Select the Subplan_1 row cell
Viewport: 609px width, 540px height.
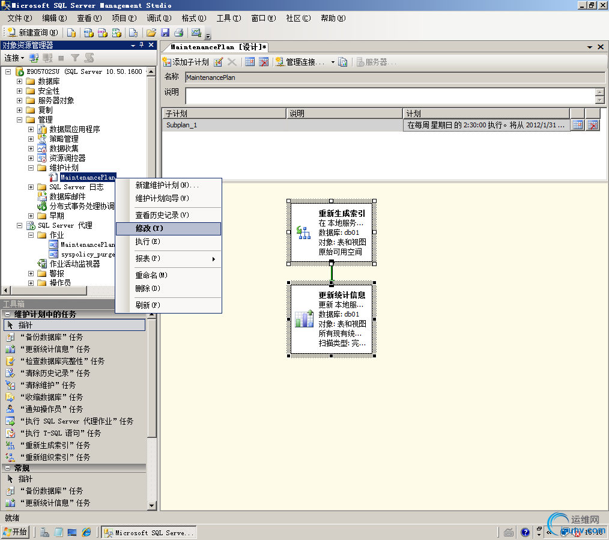224,125
